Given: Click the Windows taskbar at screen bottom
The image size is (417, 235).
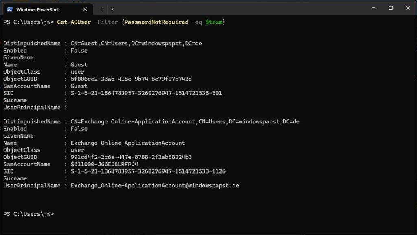Looking at the screenshot, I should pyautogui.click(x=208, y=233).
